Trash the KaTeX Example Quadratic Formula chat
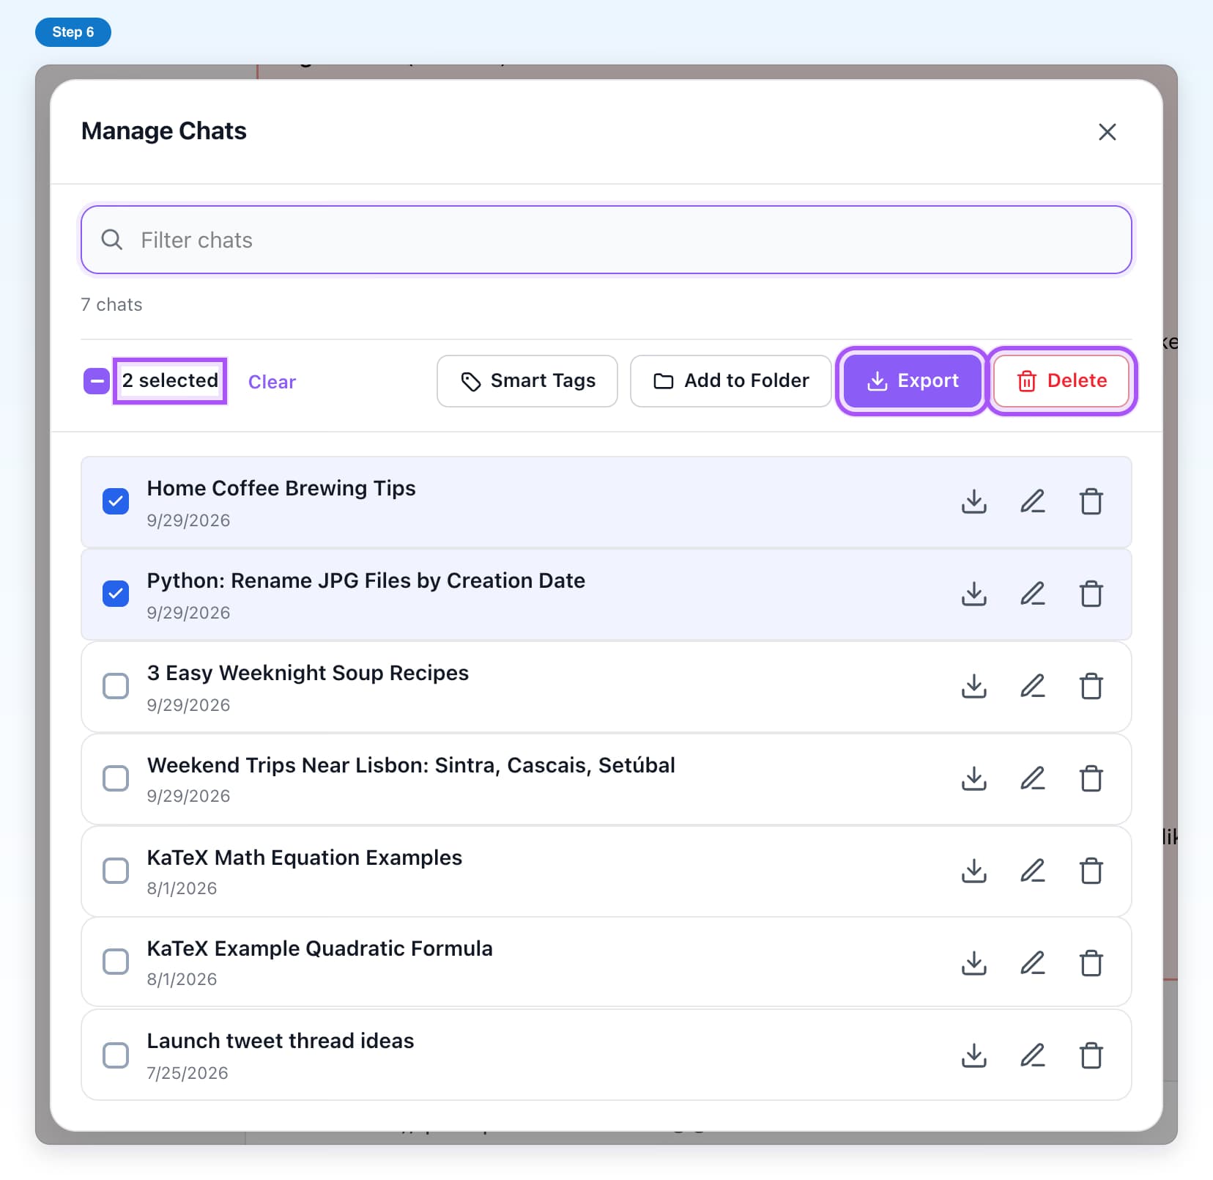Viewport: 1213px width, 1180px height. pos(1091,963)
